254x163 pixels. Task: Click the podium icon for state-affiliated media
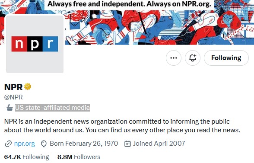[10, 108]
